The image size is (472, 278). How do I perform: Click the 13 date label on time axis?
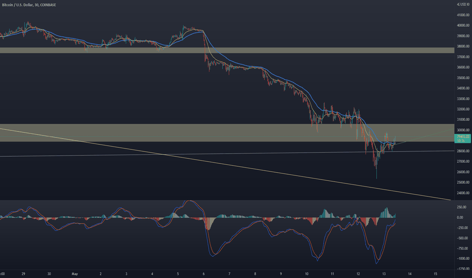(384, 274)
